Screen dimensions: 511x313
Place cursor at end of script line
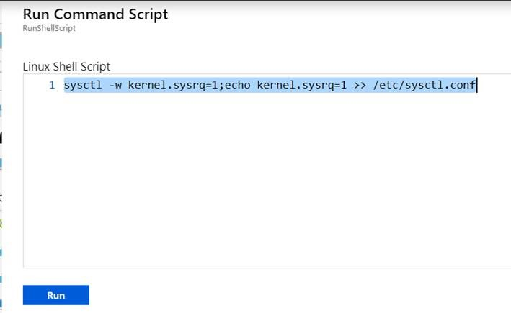pyautogui.click(x=477, y=86)
